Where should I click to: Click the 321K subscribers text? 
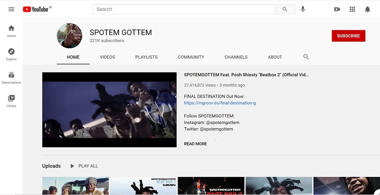point(107,41)
